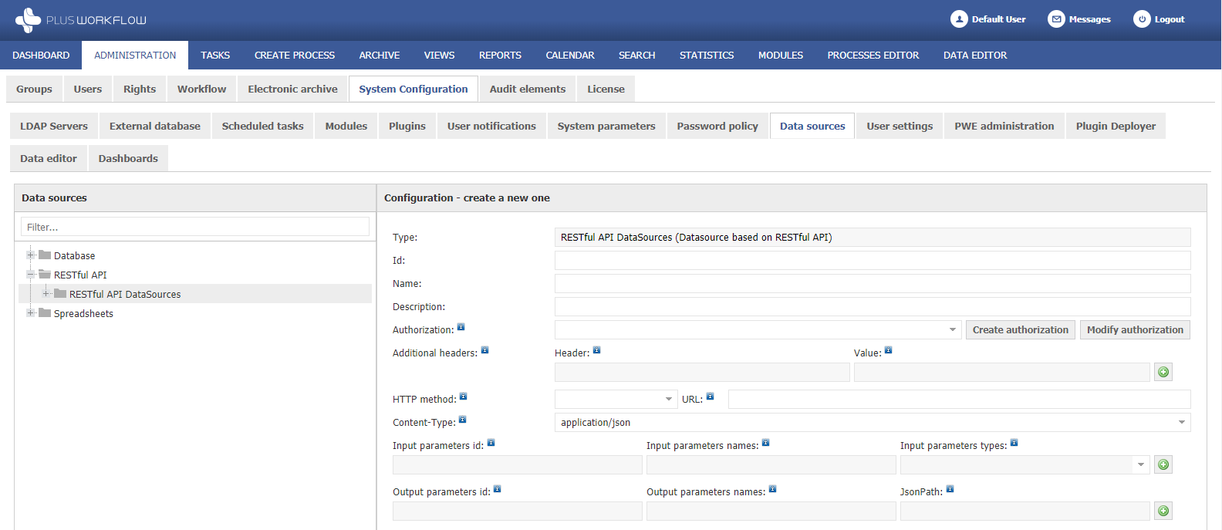Open the Default User profile icon
The image size is (1222, 530).
click(959, 19)
